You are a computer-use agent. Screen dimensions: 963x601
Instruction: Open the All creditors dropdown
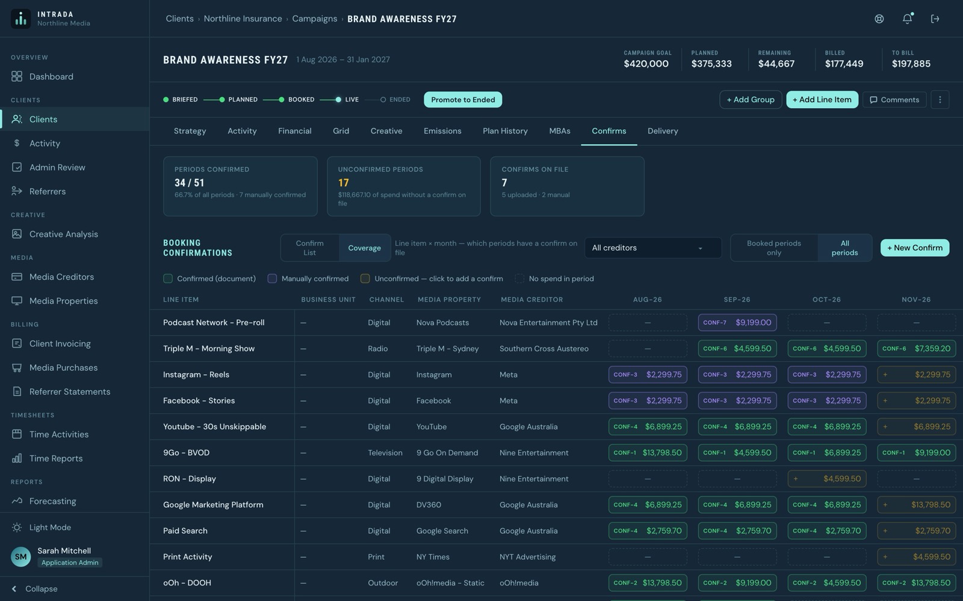pyautogui.click(x=653, y=248)
